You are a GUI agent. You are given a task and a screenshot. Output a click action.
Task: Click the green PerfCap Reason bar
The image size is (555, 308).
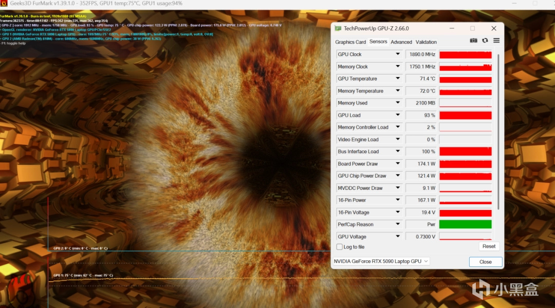point(466,224)
